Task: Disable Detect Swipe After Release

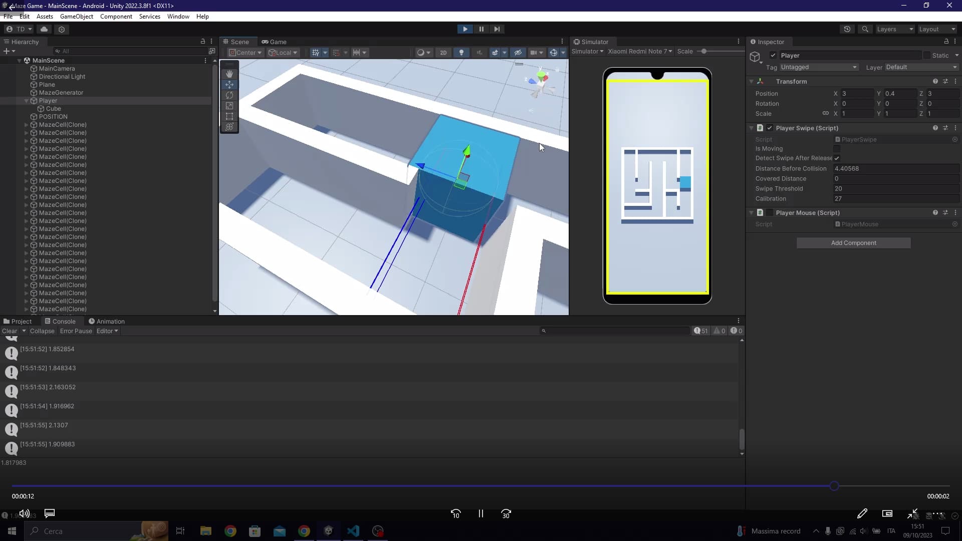Action: pyautogui.click(x=837, y=158)
